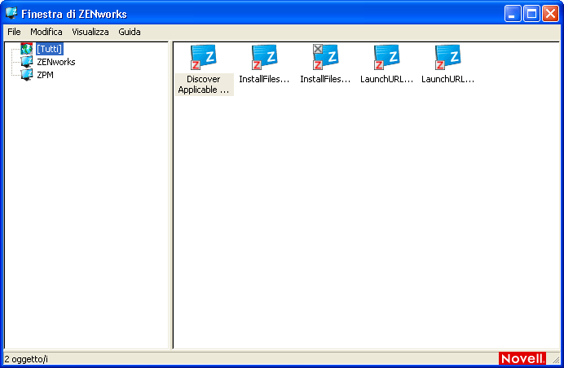Click the "2 oggetto/i" status bar text

click(26, 359)
